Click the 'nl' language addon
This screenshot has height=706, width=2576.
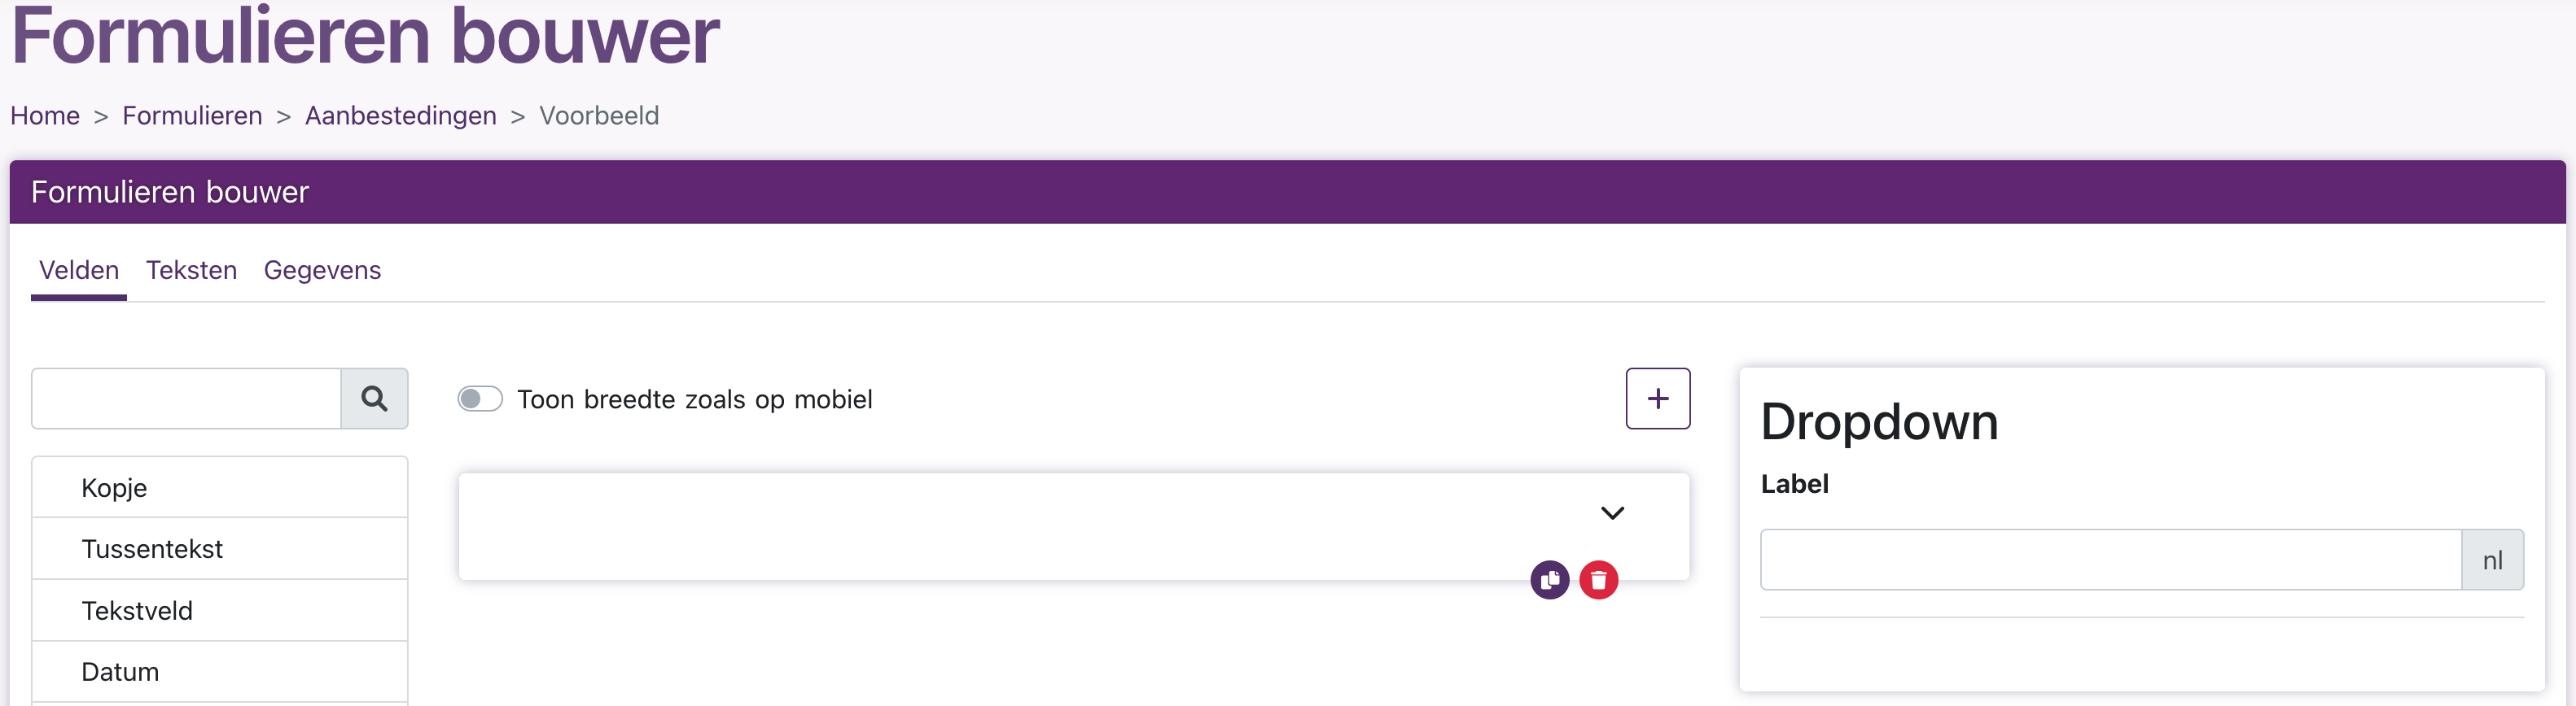point(2492,560)
